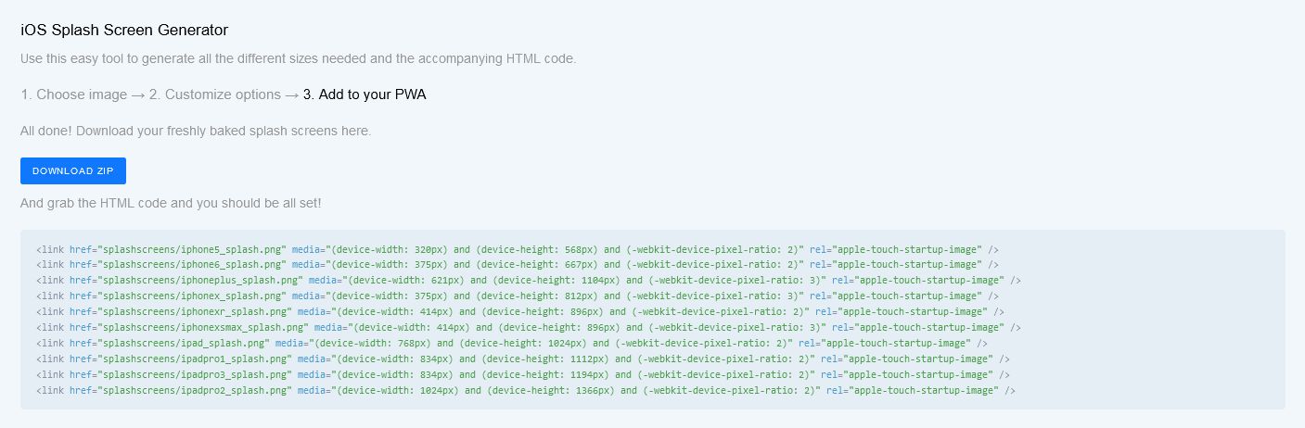Screen dimensions: 1305x428
Task: Click the iphonexsmax_splash.png link code line
Action: 529,328
